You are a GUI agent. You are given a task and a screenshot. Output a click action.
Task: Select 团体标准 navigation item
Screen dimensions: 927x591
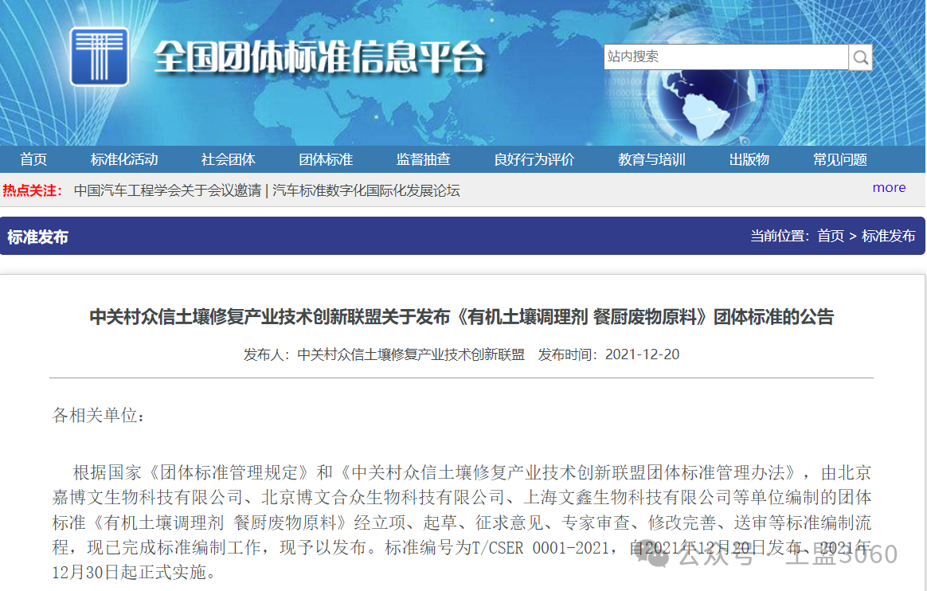click(x=326, y=159)
